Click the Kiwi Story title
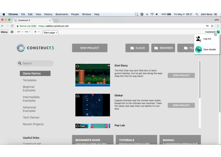Viewport: 221px width, 157px height. click(121, 66)
